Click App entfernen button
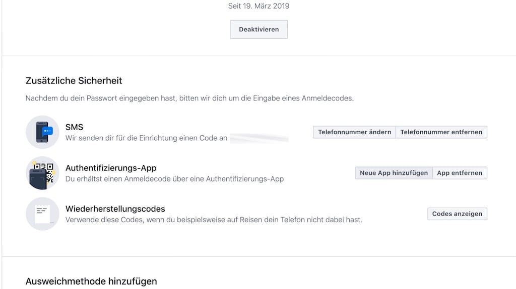This screenshot has width=516, height=289. 460,173
